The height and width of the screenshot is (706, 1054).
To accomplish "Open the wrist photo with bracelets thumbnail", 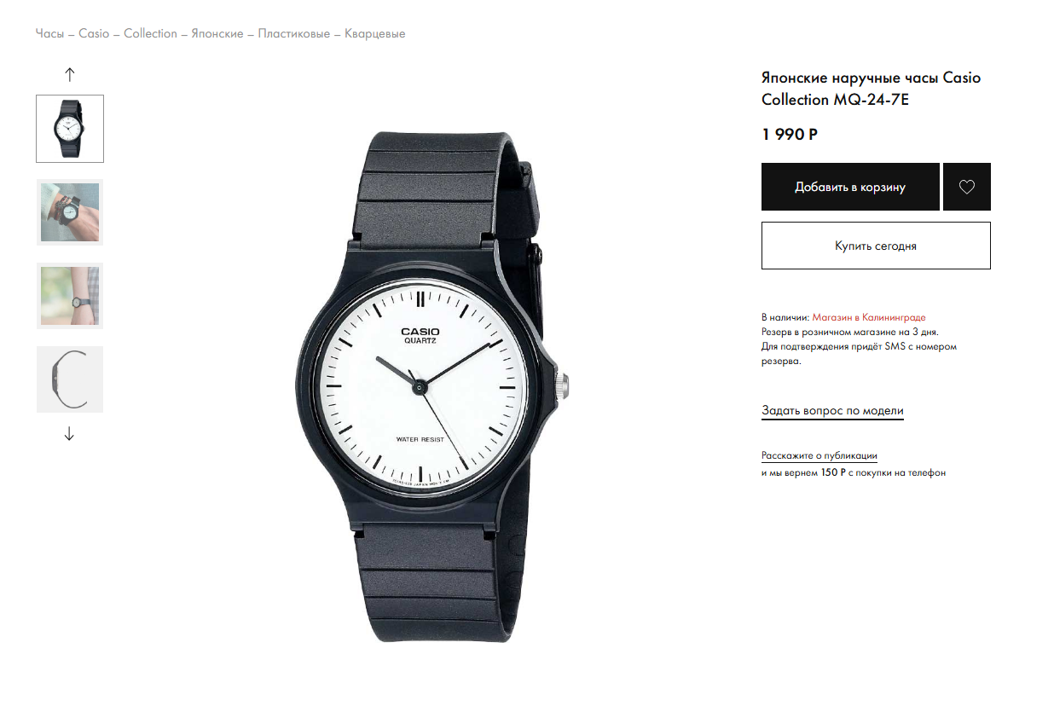I will pyautogui.click(x=70, y=212).
